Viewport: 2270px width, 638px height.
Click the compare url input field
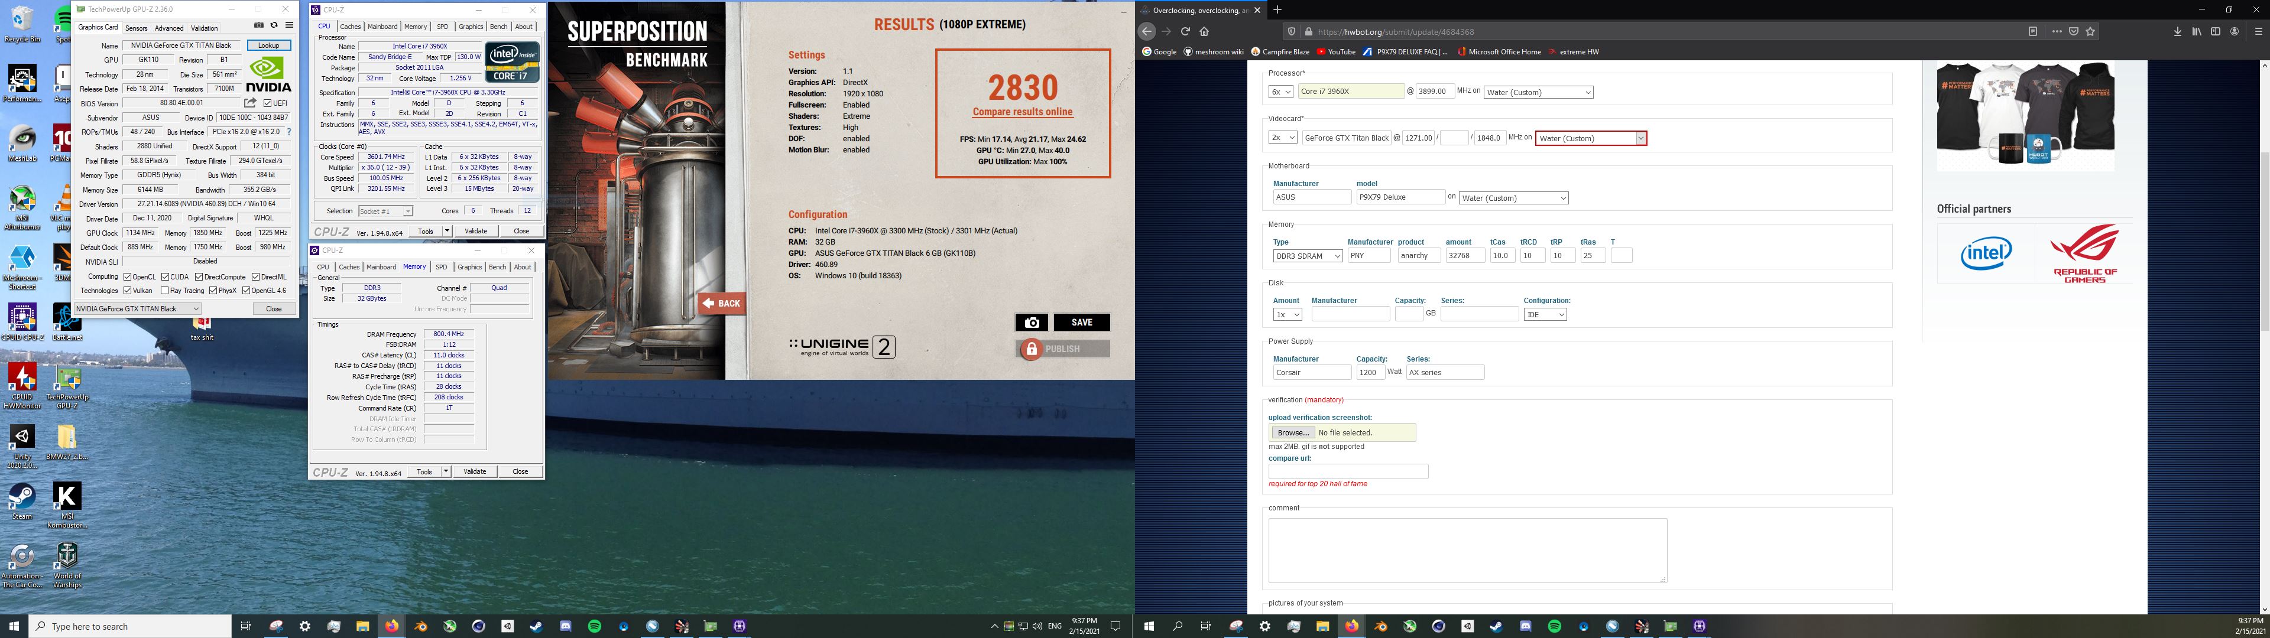[1348, 471]
